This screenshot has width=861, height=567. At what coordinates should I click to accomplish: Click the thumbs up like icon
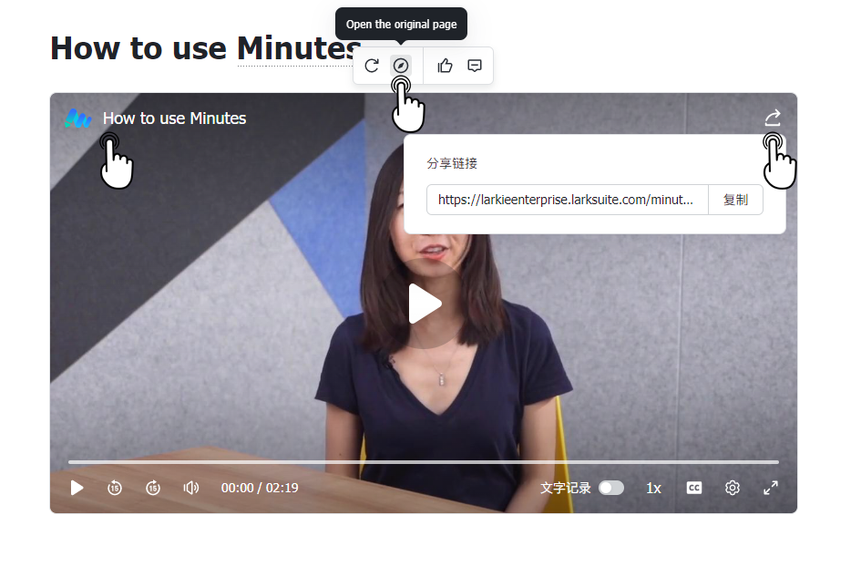point(445,66)
